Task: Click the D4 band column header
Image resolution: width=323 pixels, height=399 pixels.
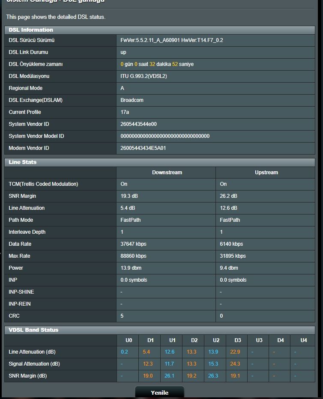Action: pos(281,340)
